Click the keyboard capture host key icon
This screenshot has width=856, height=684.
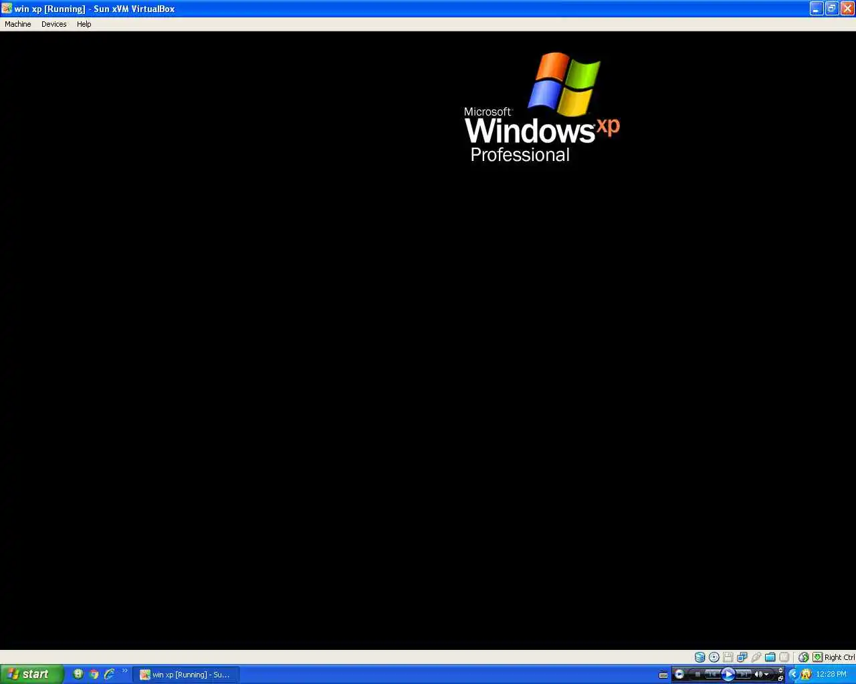tap(817, 657)
